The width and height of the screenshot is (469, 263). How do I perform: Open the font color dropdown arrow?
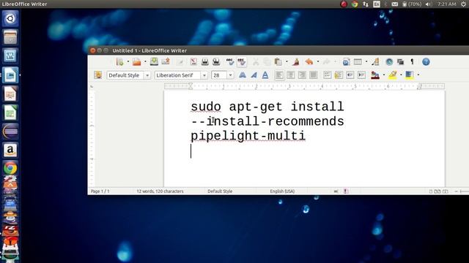(x=384, y=75)
